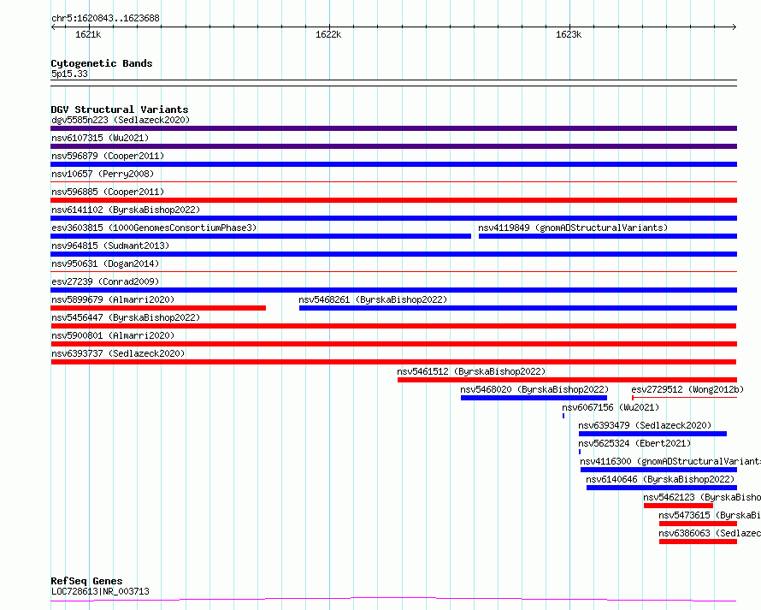
Task: Select the nsv6386063 variant label
Action: click(x=710, y=533)
